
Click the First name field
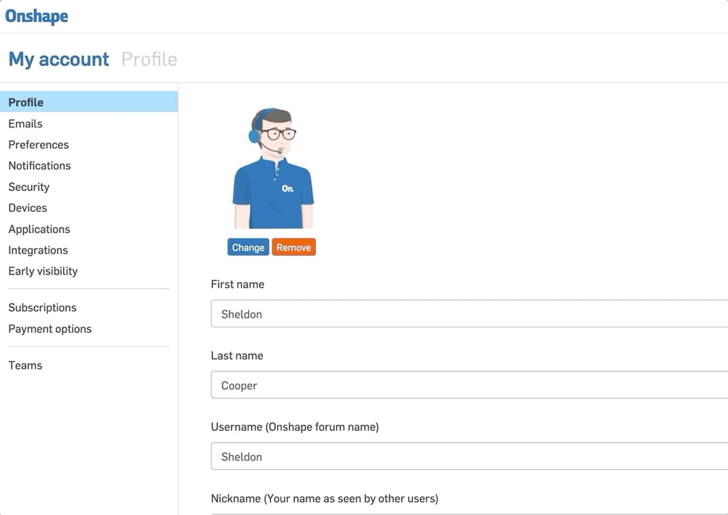click(x=469, y=314)
